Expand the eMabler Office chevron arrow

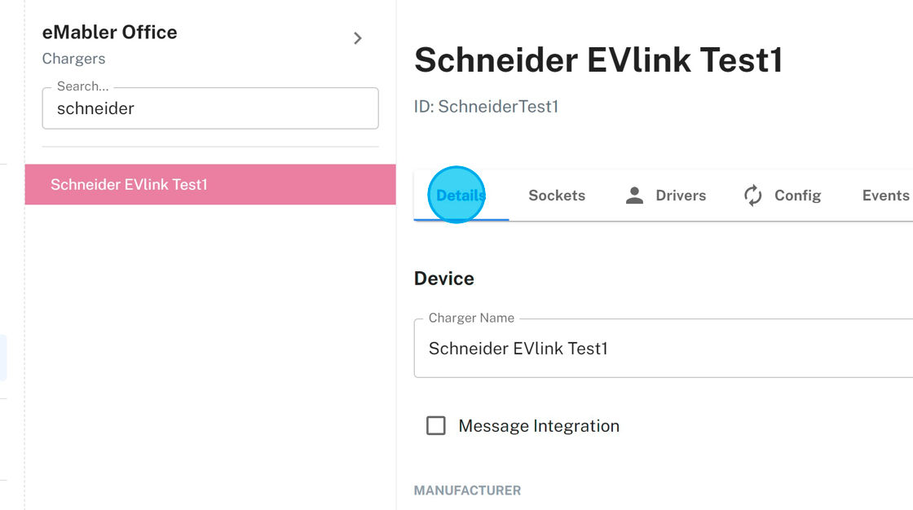(358, 38)
